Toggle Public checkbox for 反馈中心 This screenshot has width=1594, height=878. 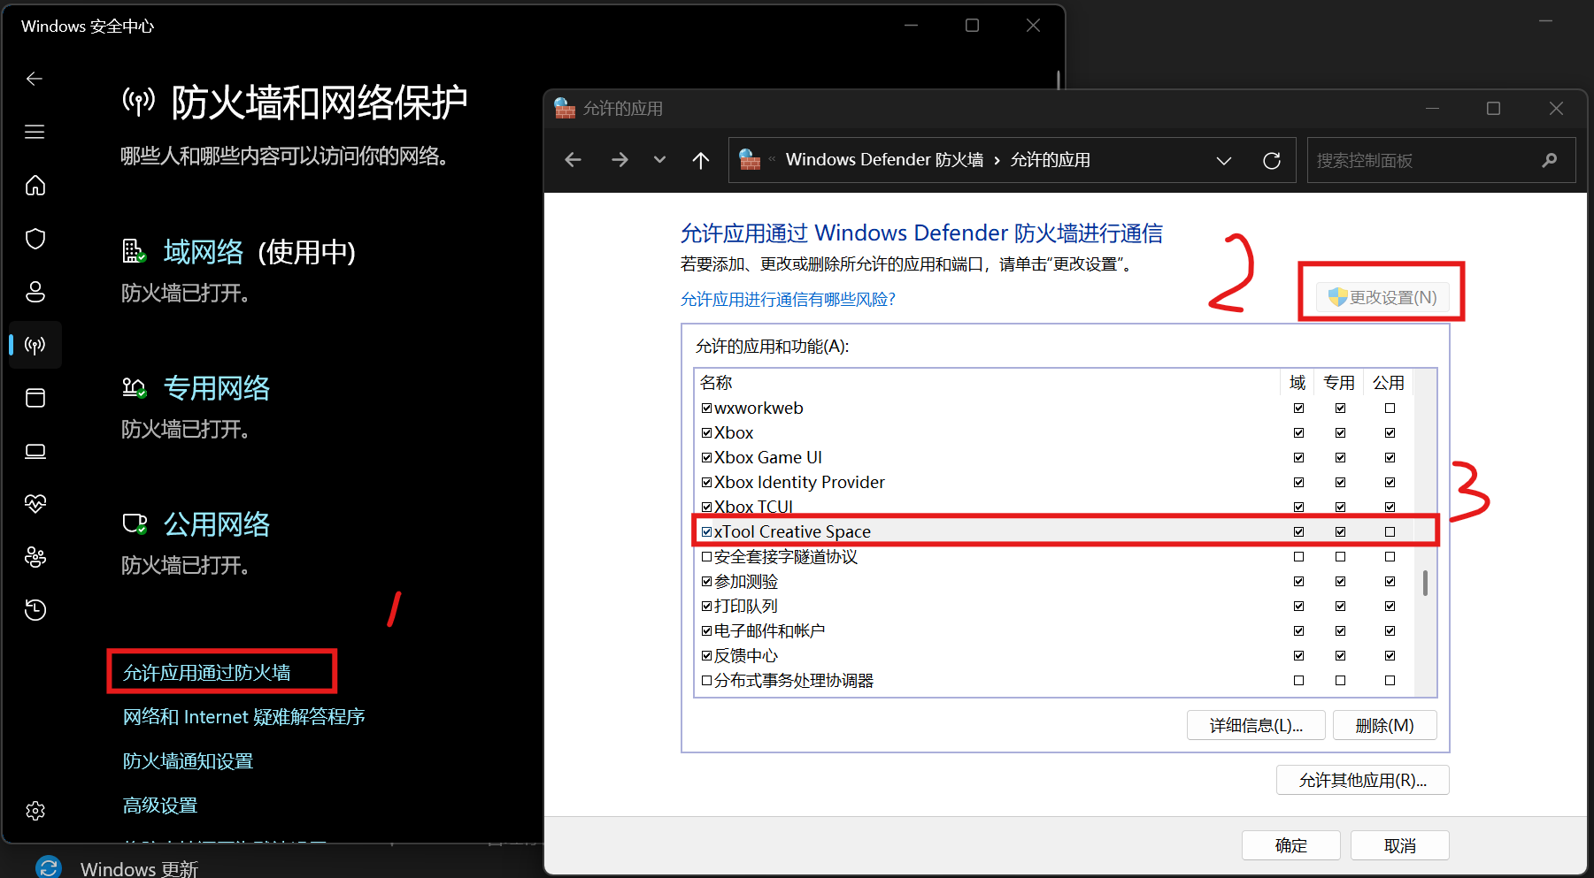tap(1390, 655)
